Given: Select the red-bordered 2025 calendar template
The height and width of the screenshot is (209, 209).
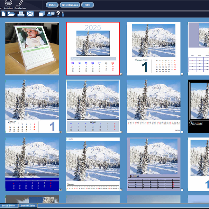Looking at the screenshot, I should [93, 49].
